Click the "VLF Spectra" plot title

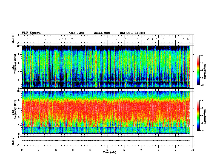coord(31,33)
